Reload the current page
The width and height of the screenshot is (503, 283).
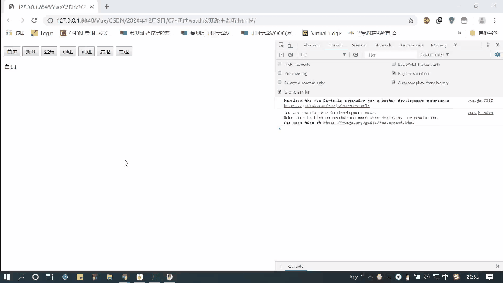[35, 20]
